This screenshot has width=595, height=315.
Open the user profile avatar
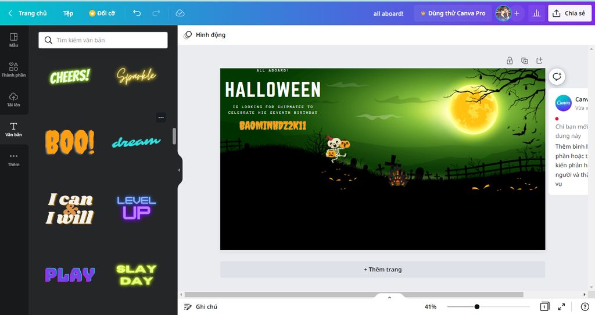pos(503,13)
